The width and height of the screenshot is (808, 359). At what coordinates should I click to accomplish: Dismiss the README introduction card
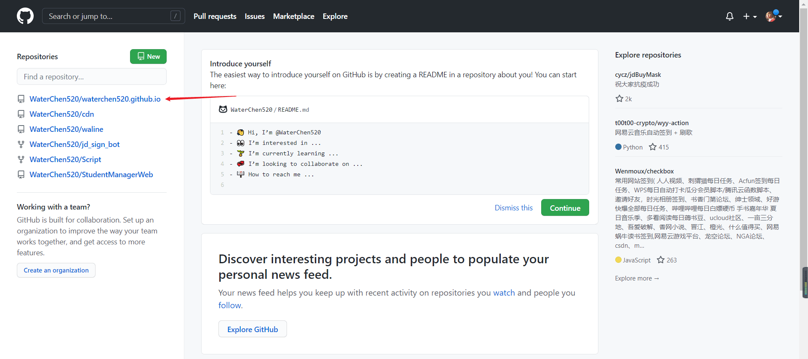click(513, 208)
